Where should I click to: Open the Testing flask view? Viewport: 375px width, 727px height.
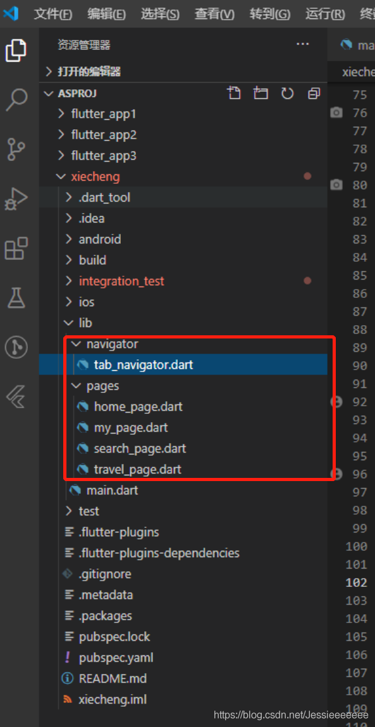(x=16, y=298)
